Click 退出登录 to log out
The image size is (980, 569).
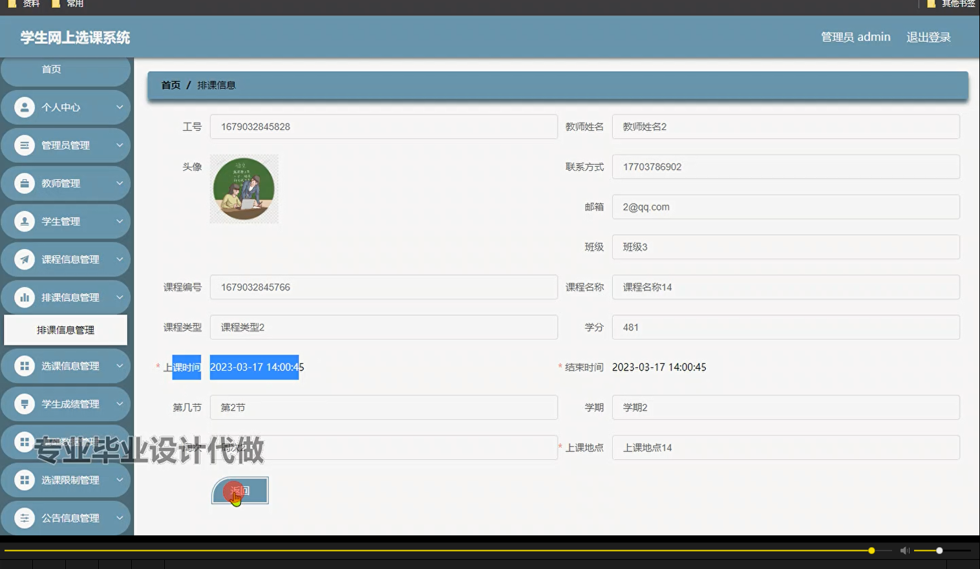click(928, 37)
